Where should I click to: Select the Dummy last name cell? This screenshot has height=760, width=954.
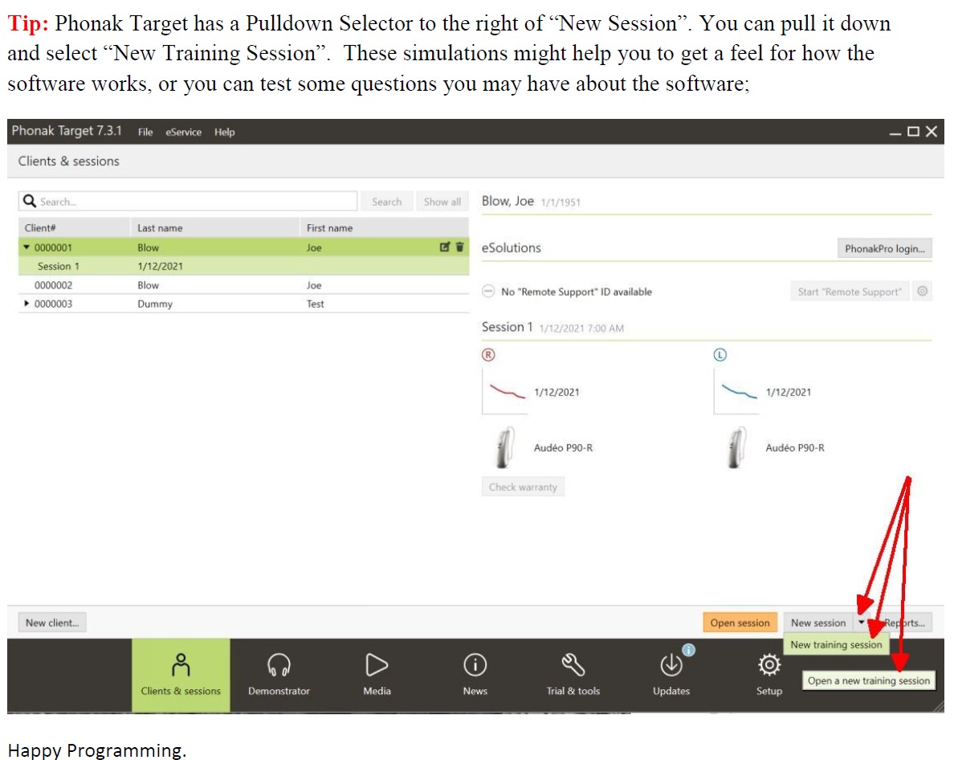pyautogui.click(x=154, y=304)
